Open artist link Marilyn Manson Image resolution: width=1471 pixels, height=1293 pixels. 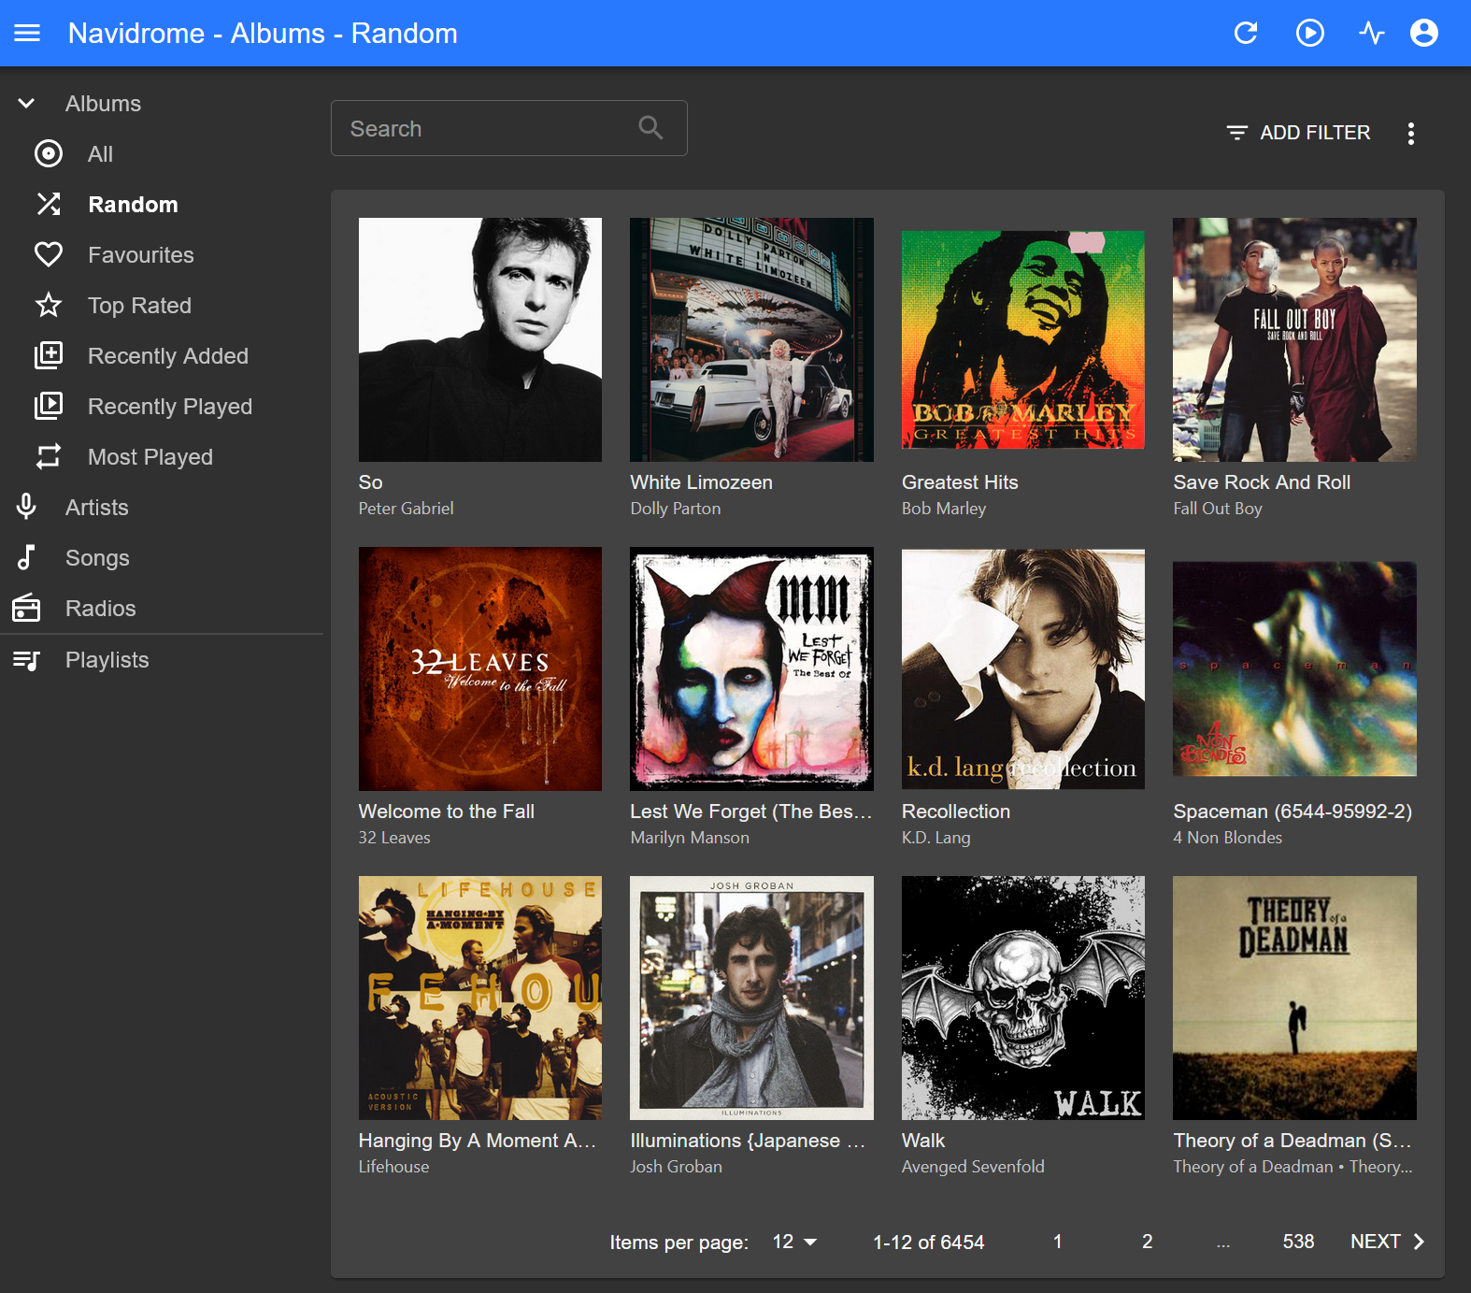pyautogui.click(x=690, y=838)
